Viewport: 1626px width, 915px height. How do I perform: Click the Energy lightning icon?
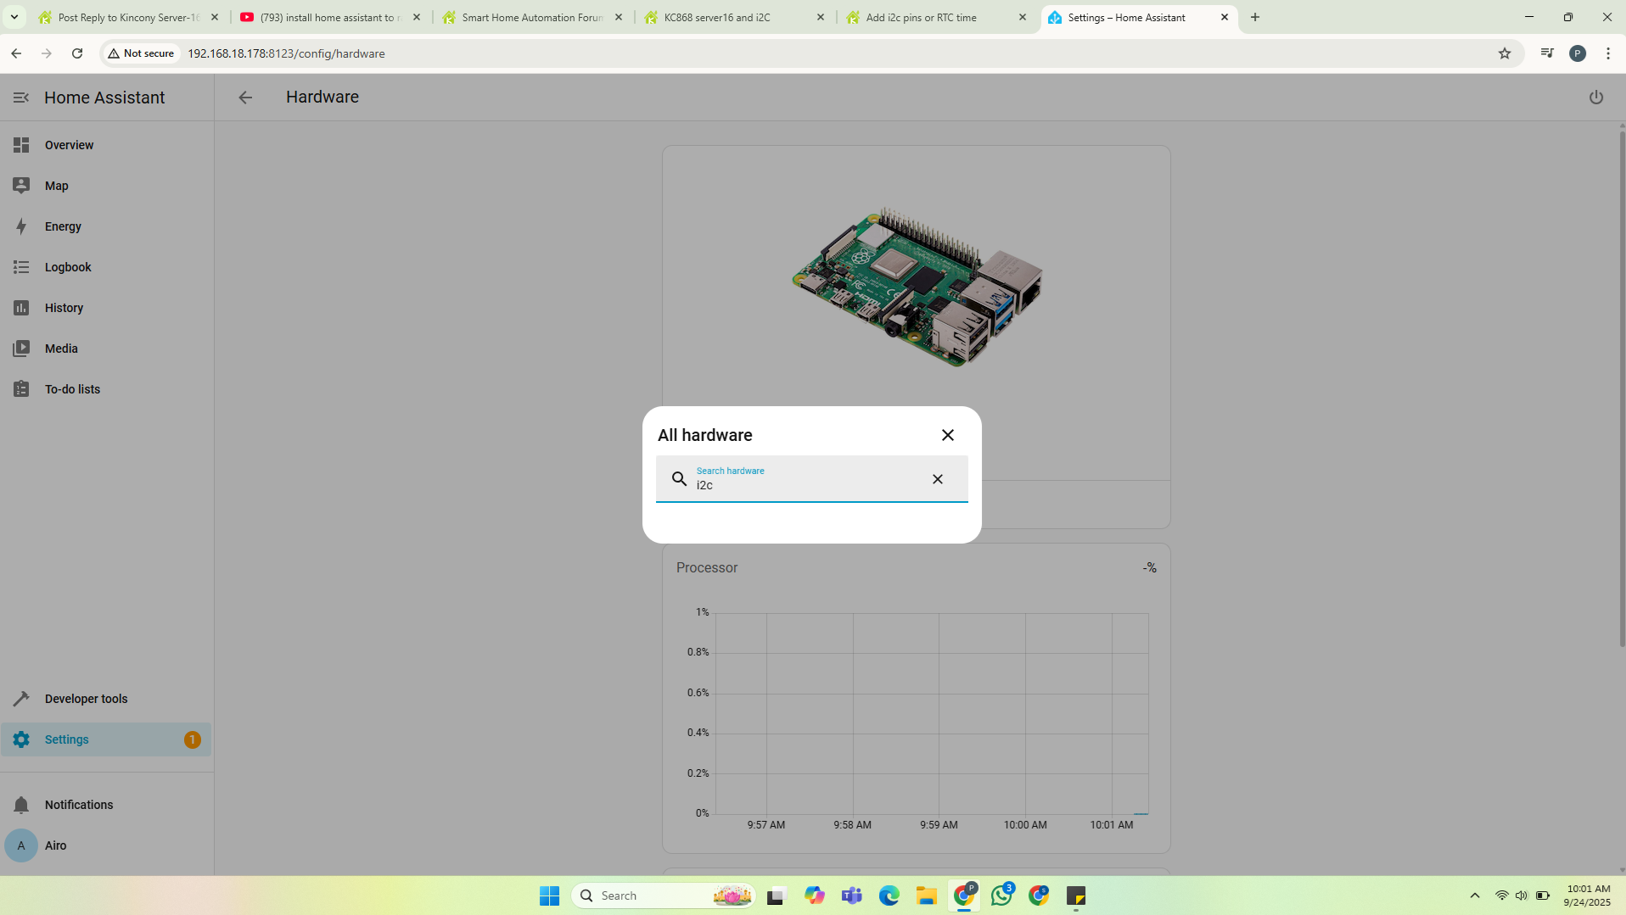coord(21,226)
